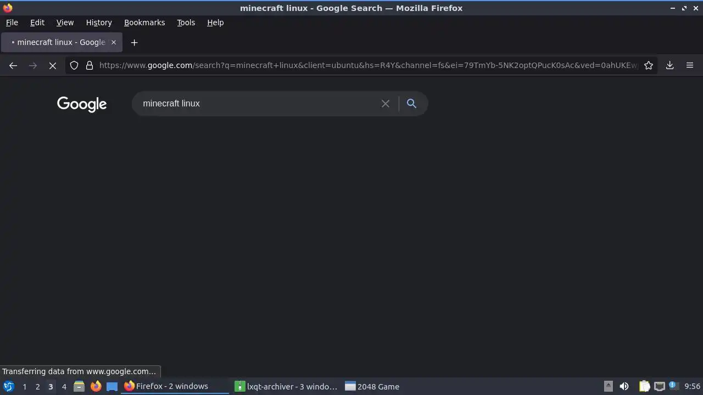Open a new tab

[x=134, y=42]
